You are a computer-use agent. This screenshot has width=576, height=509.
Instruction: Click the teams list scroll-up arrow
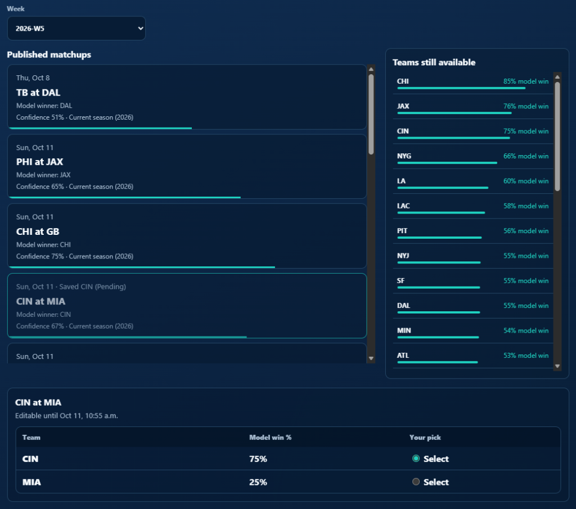click(x=557, y=77)
